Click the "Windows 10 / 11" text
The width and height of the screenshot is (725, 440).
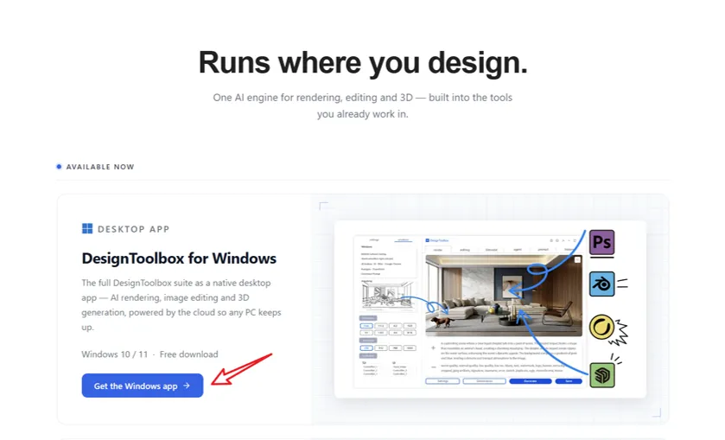(115, 354)
